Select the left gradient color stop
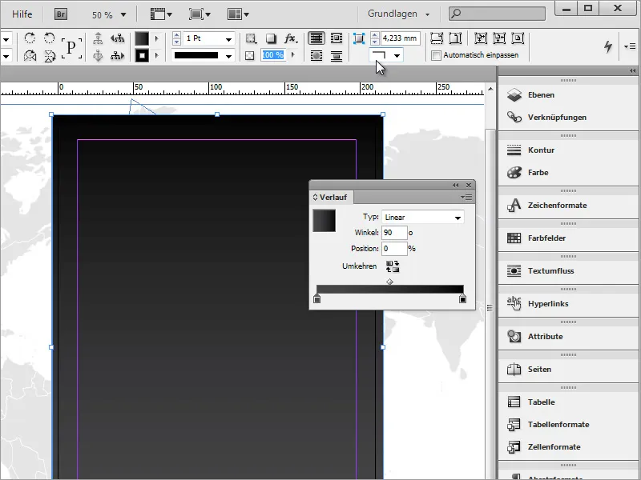The image size is (641, 480). click(x=316, y=299)
